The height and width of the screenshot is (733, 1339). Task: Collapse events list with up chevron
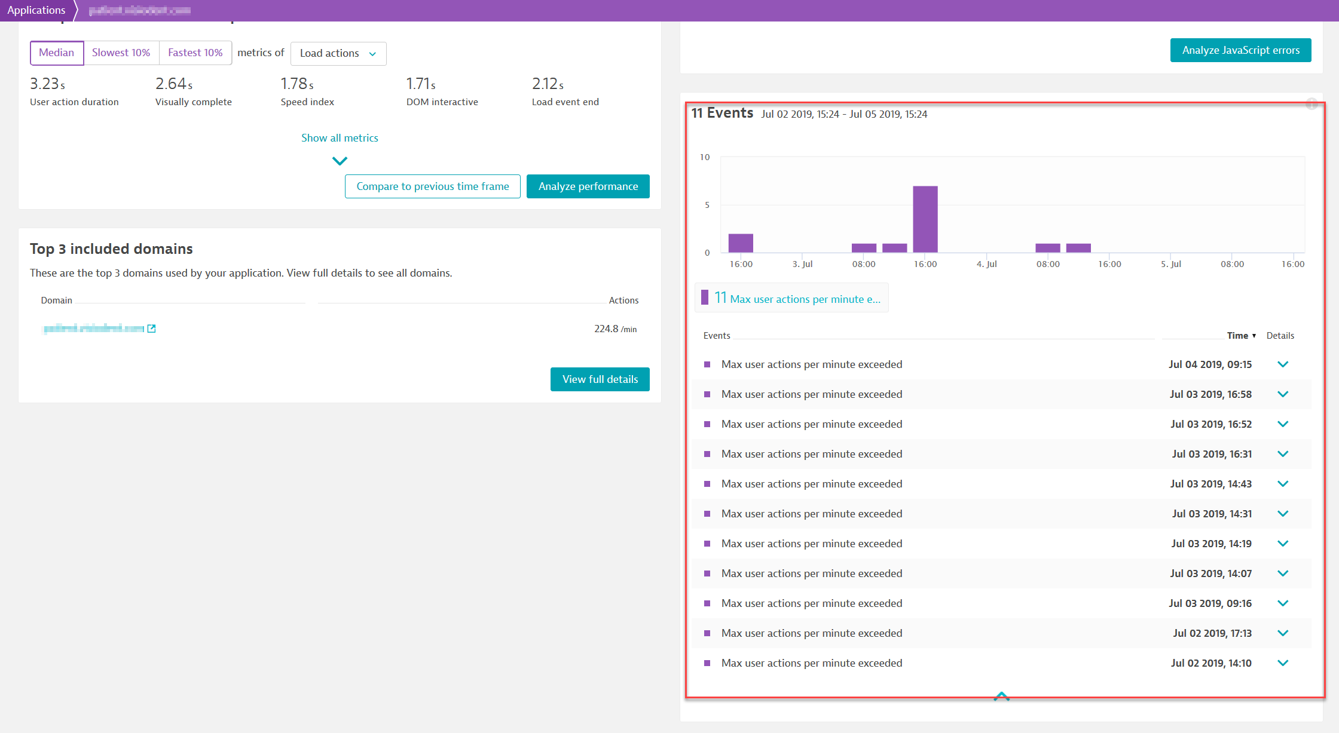coord(1002,696)
